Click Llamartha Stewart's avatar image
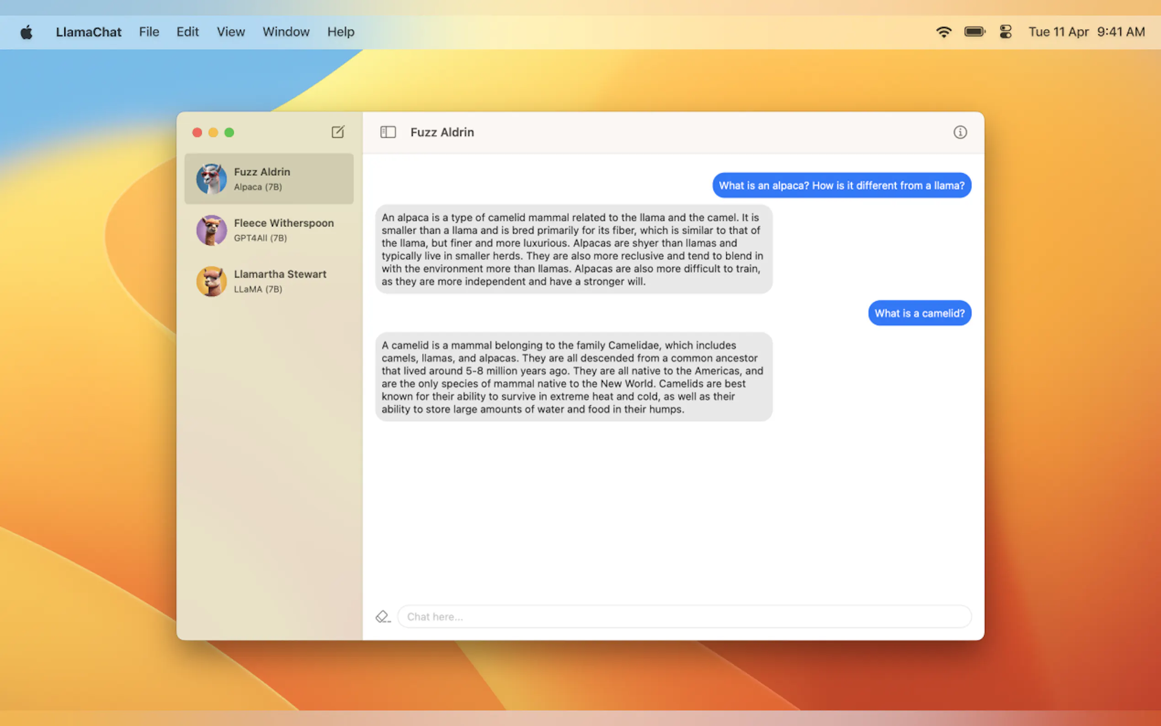This screenshot has height=726, width=1161. click(x=211, y=281)
